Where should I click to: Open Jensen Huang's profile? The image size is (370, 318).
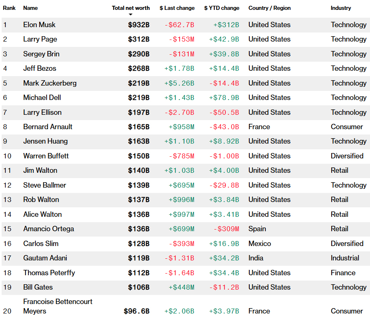pyautogui.click(x=45, y=142)
